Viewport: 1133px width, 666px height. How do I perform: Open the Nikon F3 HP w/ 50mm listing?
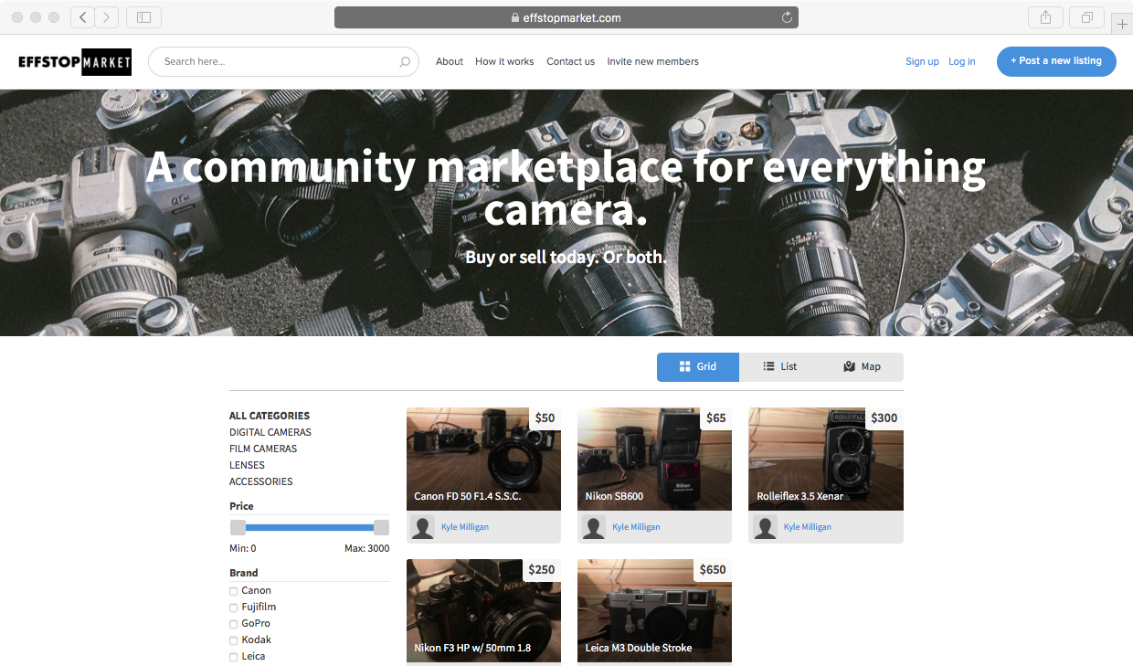point(483,610)
